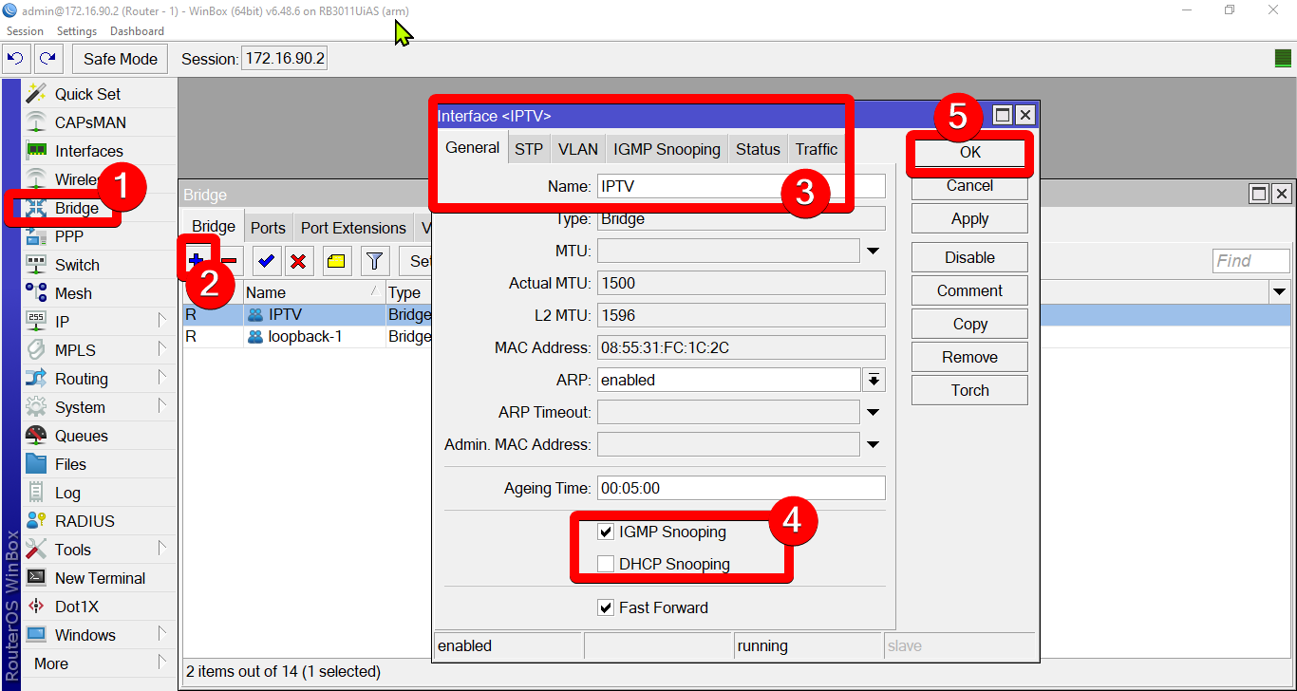This screenshot has width=1297, height=691.
Task: Click the blue checkmark enable icon
Action: point(267,261)
